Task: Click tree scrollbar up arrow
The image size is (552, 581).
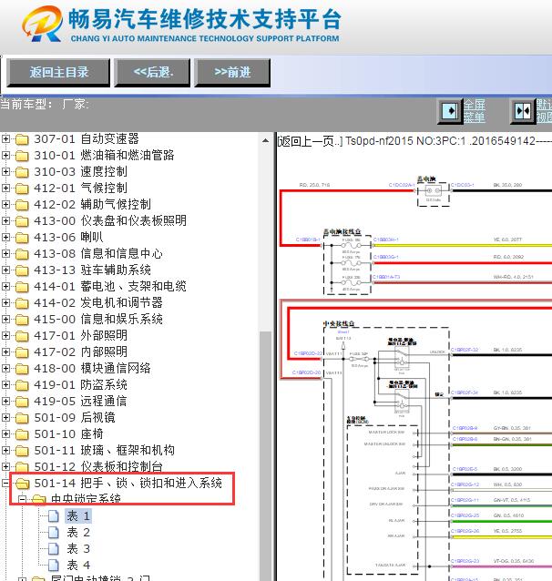Action: point(265,140)
